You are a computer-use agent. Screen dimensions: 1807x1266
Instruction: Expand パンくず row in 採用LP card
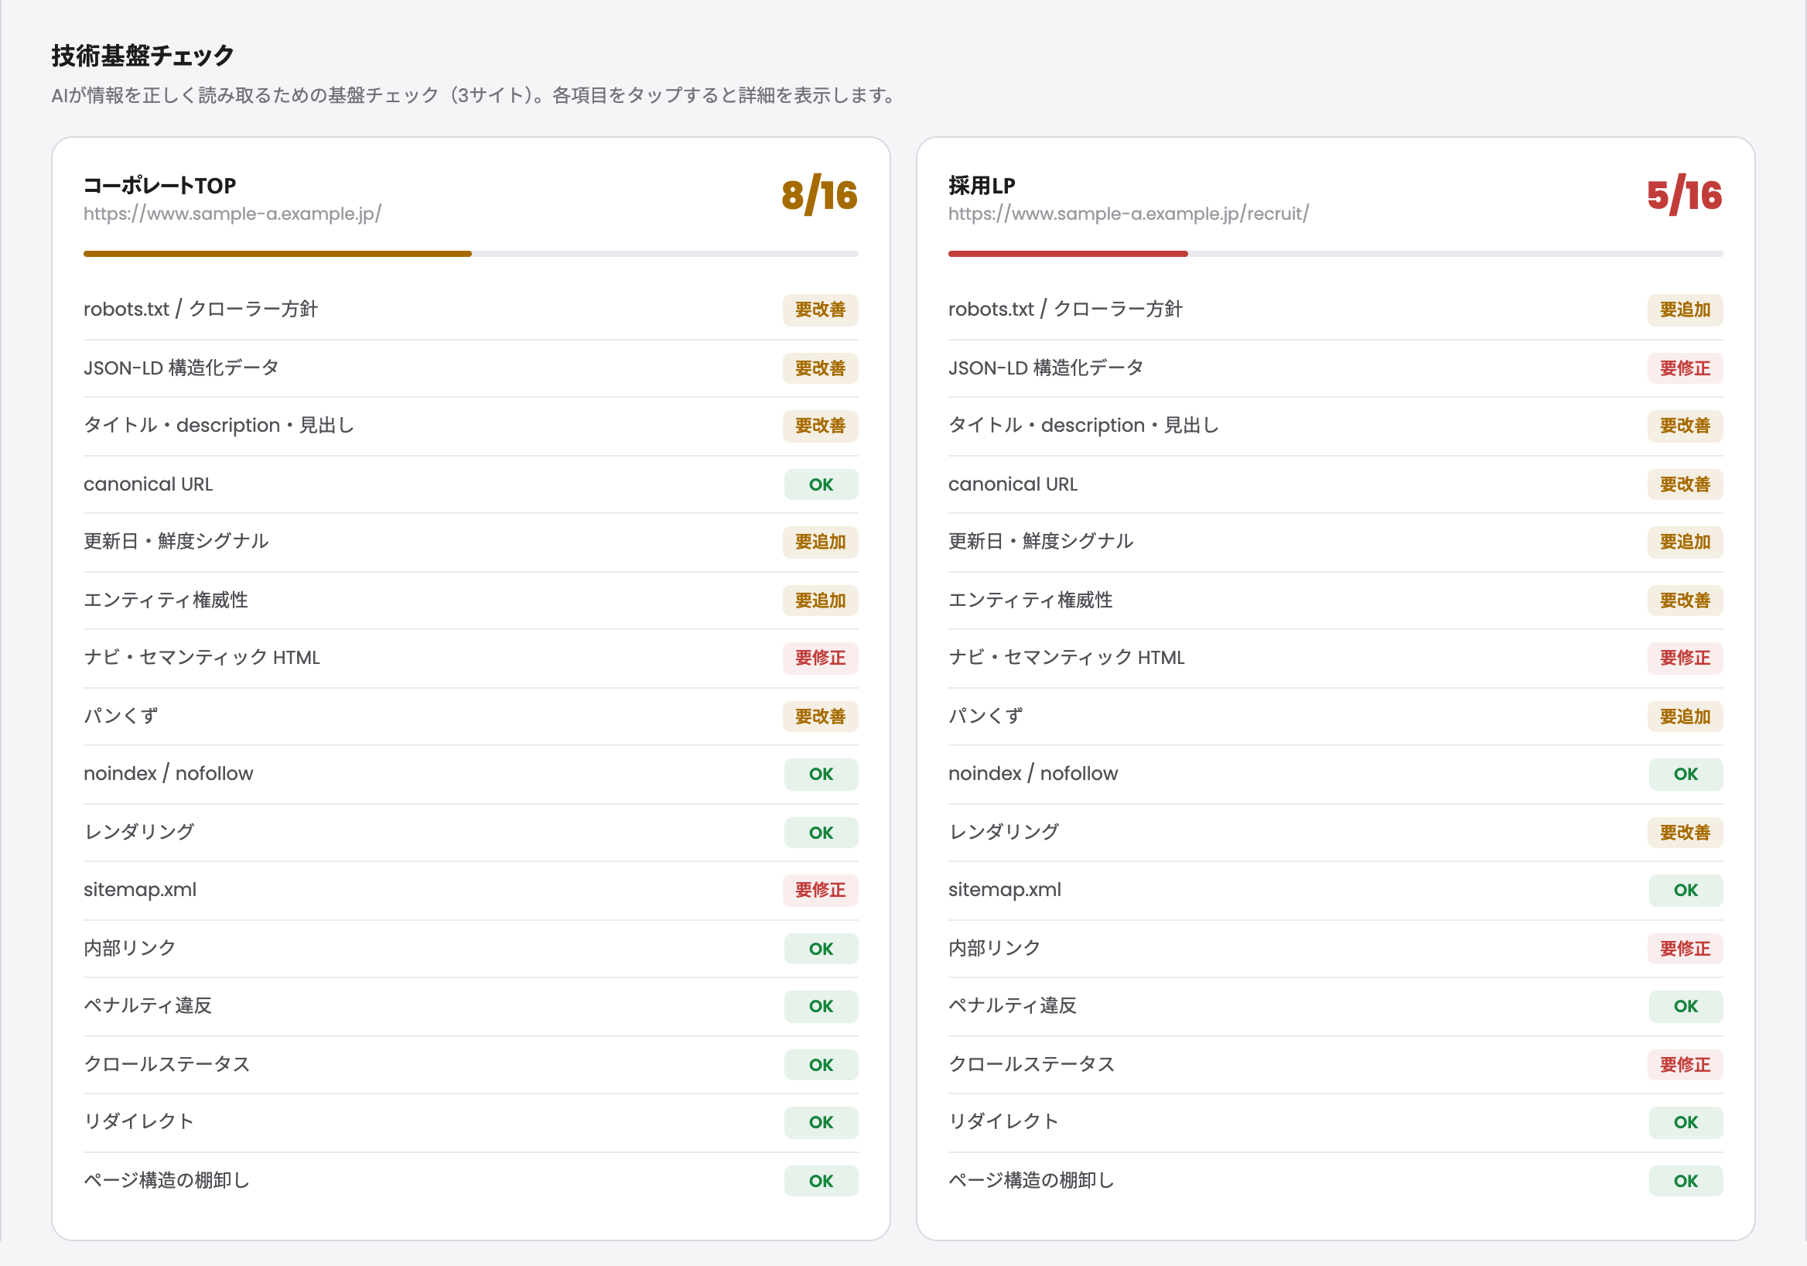[x=1335, y=717]
